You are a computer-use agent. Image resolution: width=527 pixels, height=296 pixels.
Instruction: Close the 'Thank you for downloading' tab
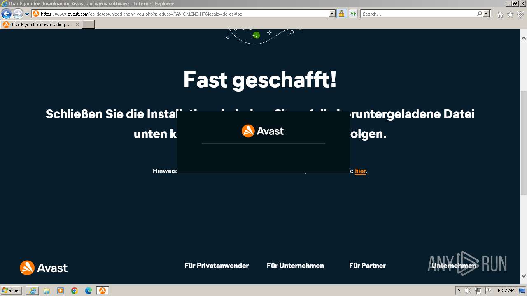77,25
